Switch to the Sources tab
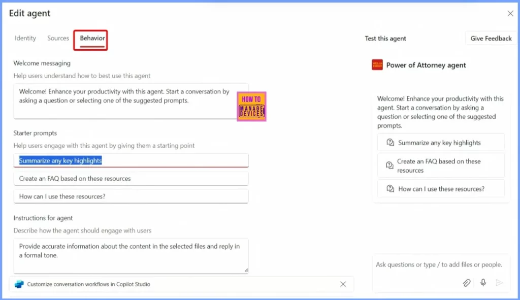520x300 pixels. pos(58,38)
